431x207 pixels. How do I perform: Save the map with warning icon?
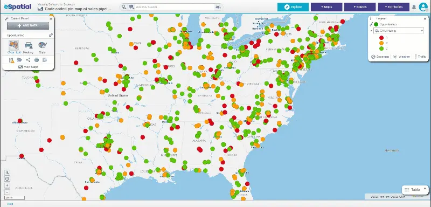[x=11, y=60]
